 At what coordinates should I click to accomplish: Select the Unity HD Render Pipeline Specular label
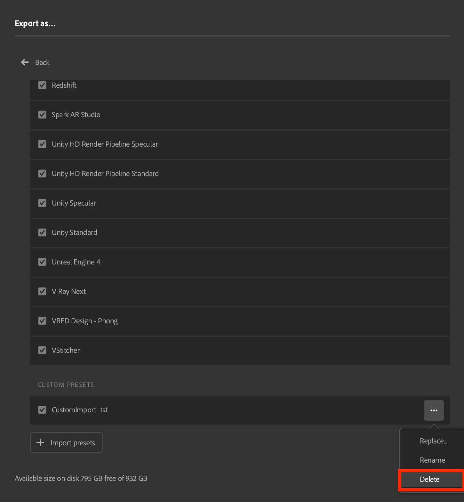pyautogui.click(x=105, y=144)
